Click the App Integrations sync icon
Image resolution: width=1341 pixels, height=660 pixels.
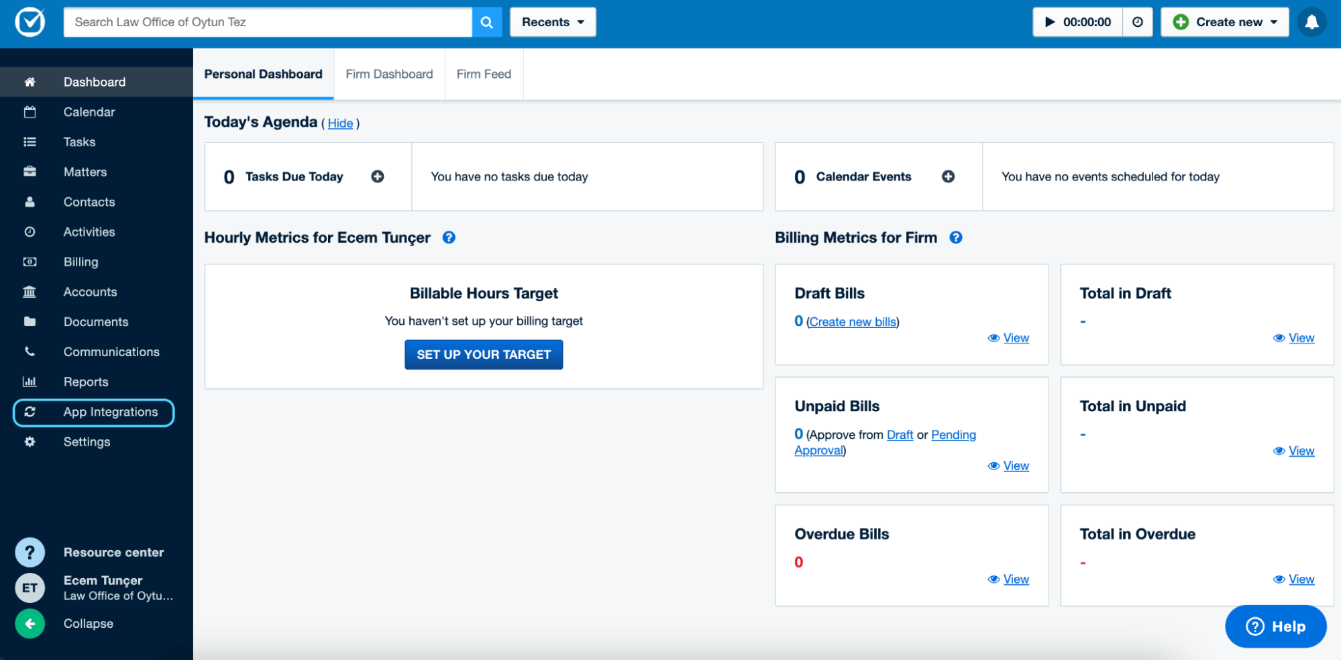[x=30, y=412]
